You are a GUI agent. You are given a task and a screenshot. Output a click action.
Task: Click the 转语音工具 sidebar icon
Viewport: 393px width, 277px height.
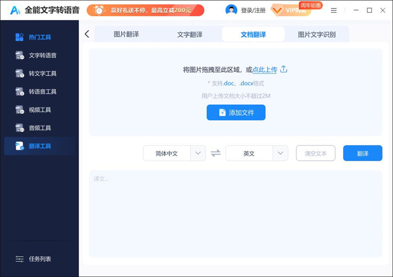click(x=20, y=92)
